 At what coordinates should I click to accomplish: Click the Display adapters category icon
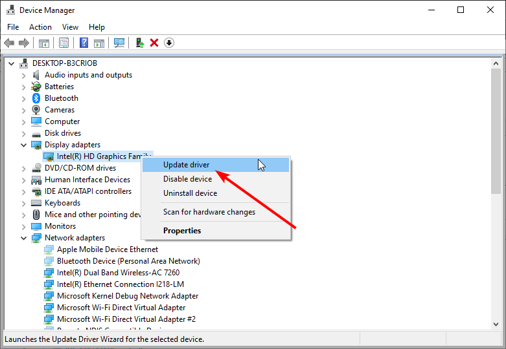point(36,145)
